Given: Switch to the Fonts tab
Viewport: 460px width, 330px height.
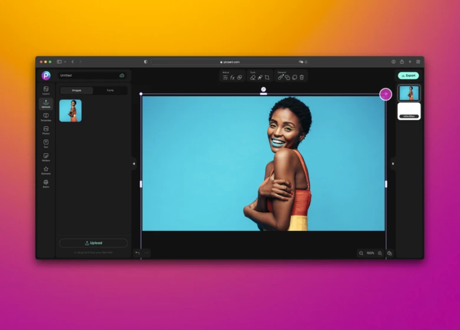Looking at the screenshot, I should pyautogui.click(x=111, y=90).
